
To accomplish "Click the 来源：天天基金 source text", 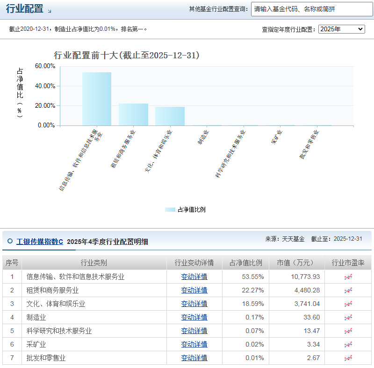I will tap(285, 239).
